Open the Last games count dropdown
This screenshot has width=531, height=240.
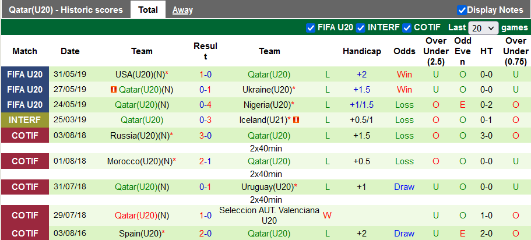pyautogui.click(x=483, y=28)
